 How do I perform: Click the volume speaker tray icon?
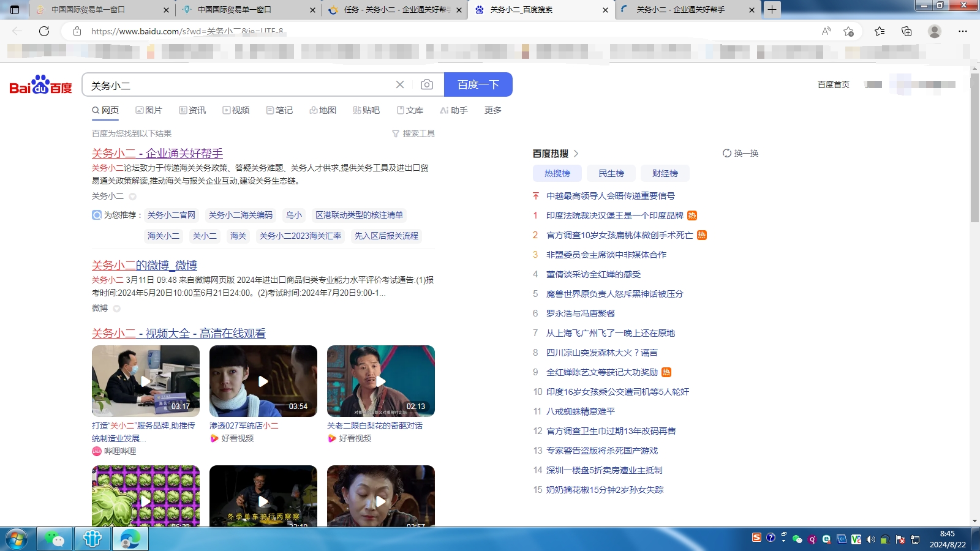pyautogui.click(x=870, y=539)
